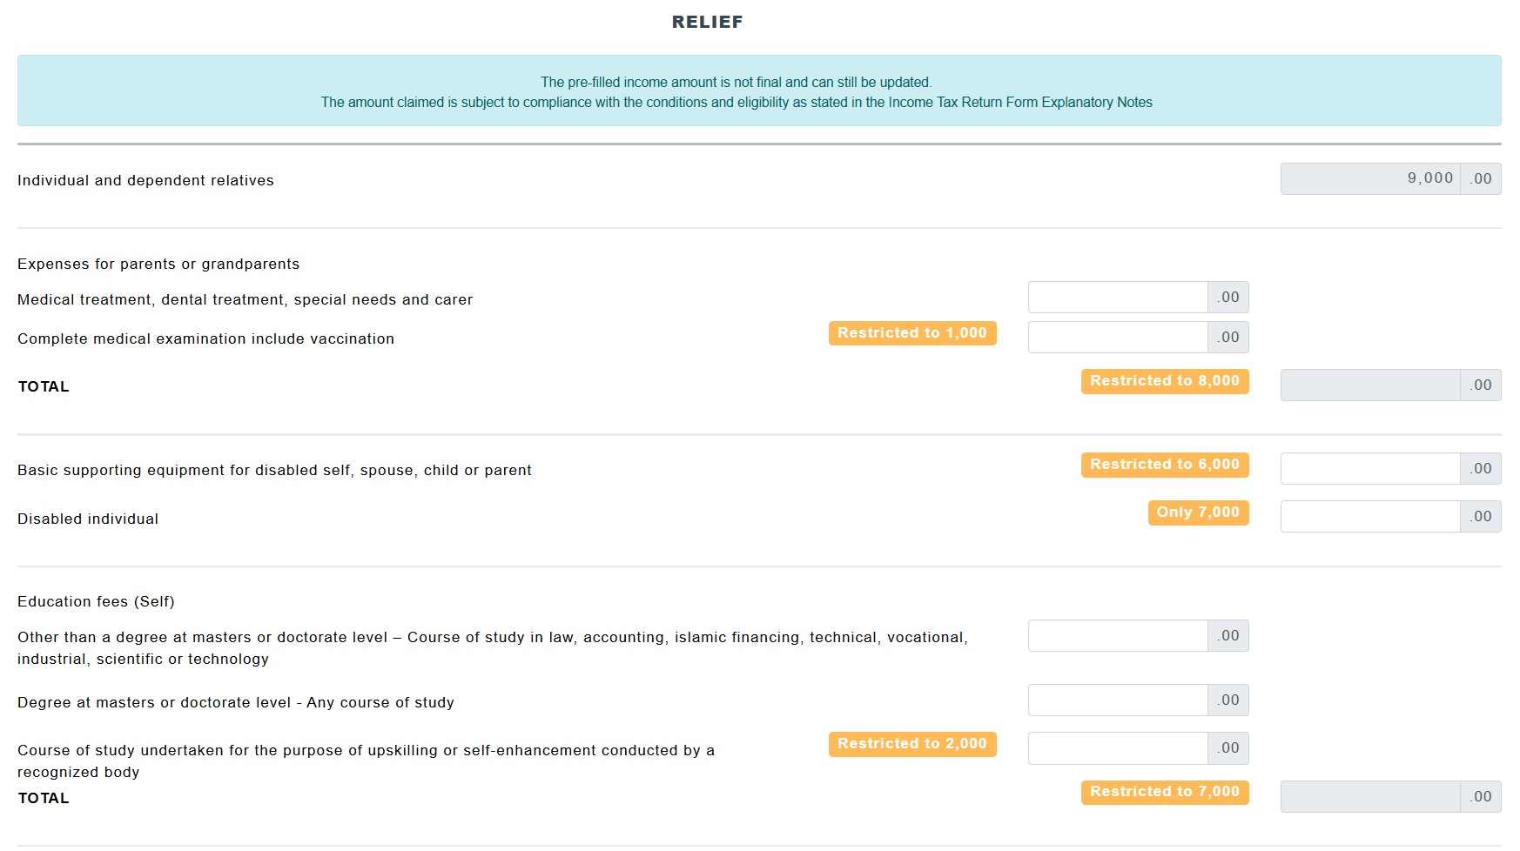
Task: Click the Restricted to 6,000 badge
Action: 1165,465
